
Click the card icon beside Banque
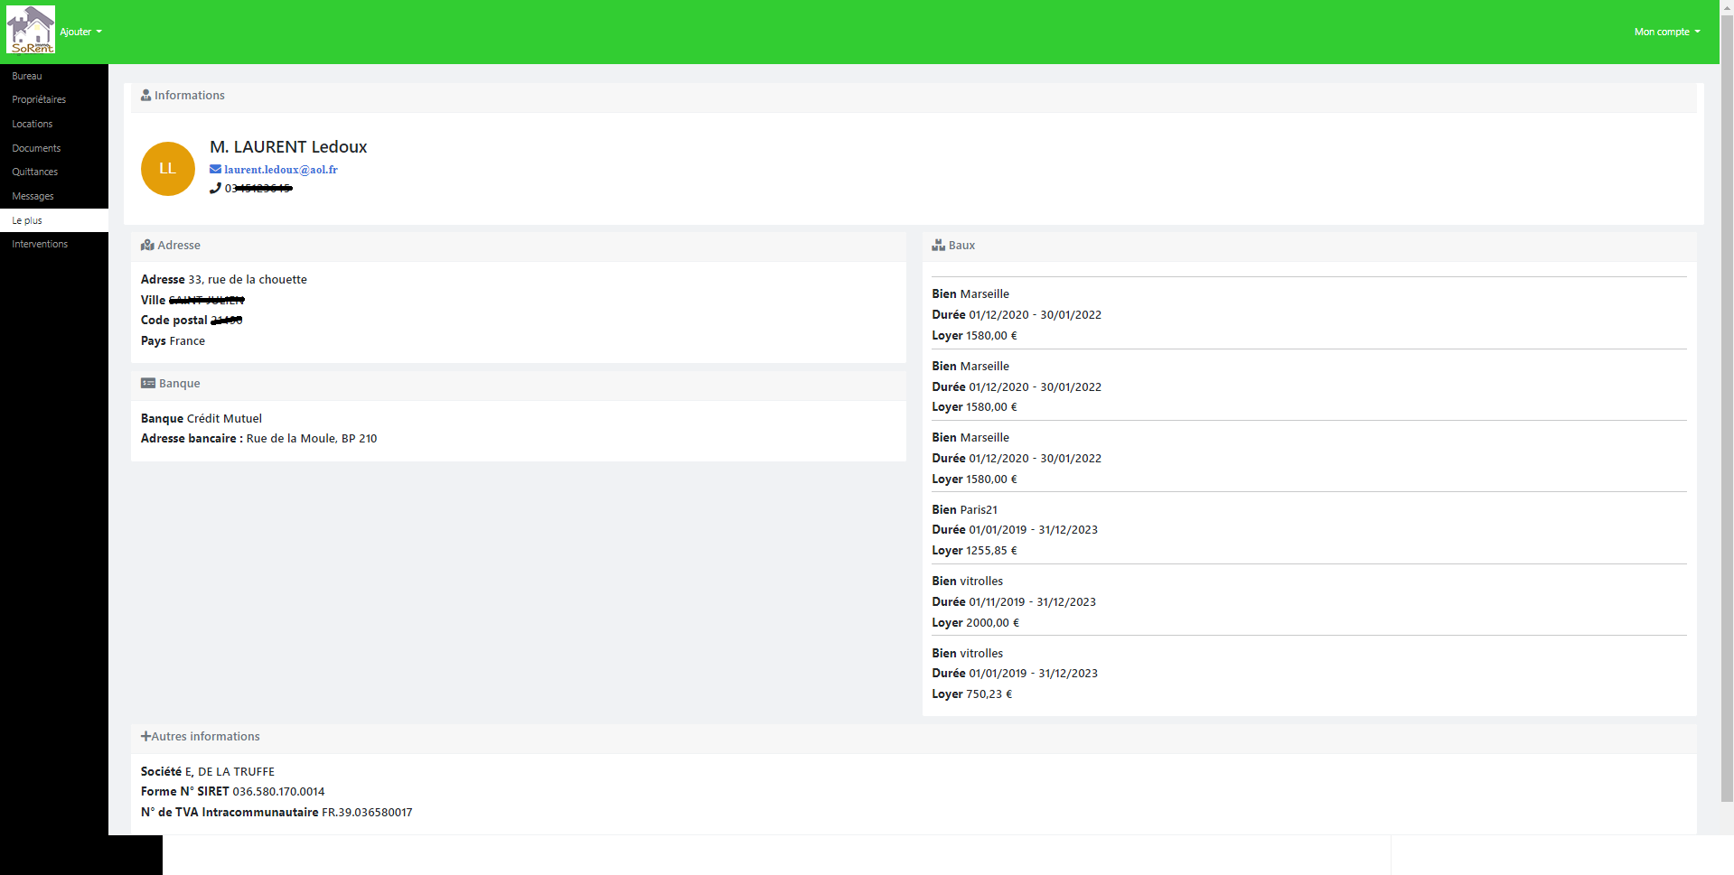pos(148,384)
